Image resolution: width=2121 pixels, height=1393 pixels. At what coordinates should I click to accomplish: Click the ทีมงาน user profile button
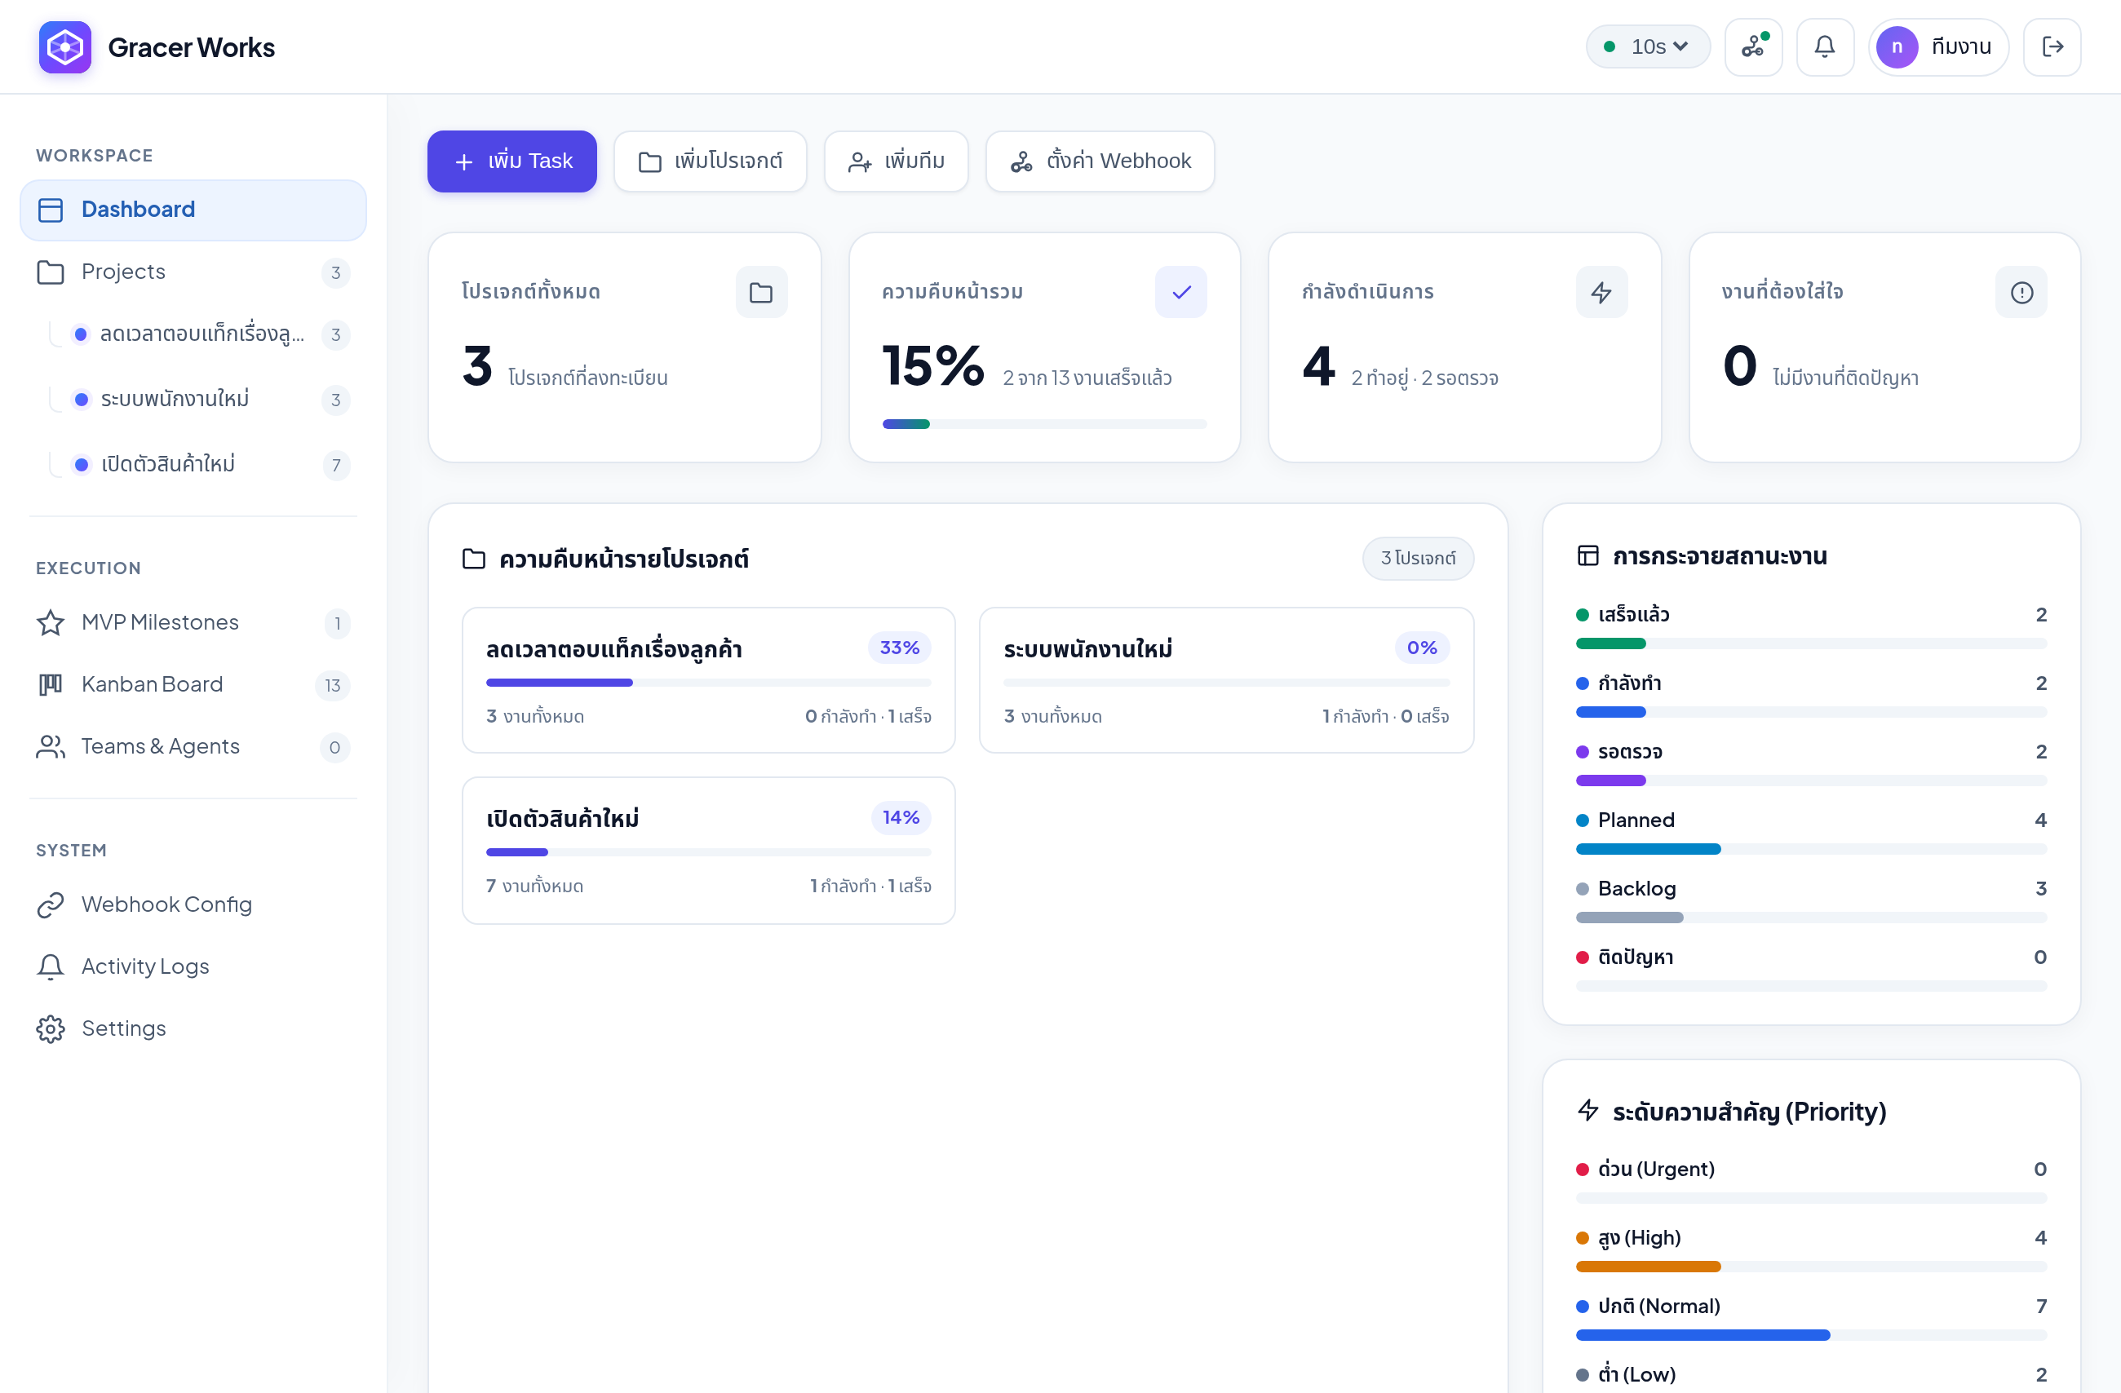click(1938, 46)
